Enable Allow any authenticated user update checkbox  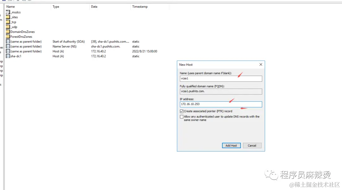[x=181, y=117]
